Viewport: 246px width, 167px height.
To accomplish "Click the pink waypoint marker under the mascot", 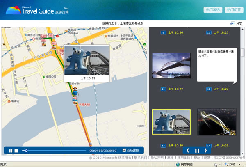I will pos(75,98).
